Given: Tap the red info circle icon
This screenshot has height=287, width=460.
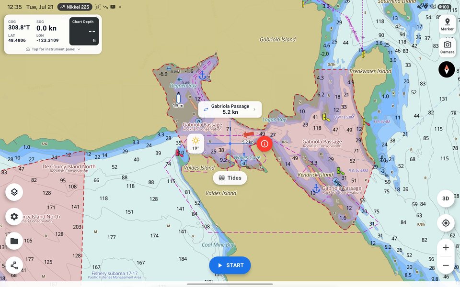Looking at the screenshot, I should click(x=264, y=144).
